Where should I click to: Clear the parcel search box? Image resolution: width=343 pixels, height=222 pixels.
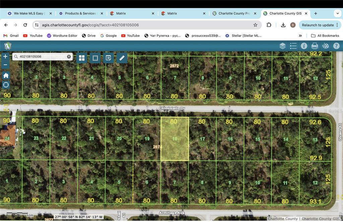pos(69,57)
